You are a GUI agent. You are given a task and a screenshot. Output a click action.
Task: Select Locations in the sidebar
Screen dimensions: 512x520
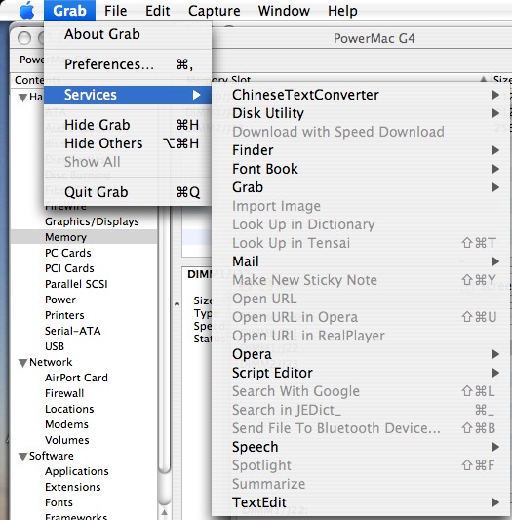69,409
